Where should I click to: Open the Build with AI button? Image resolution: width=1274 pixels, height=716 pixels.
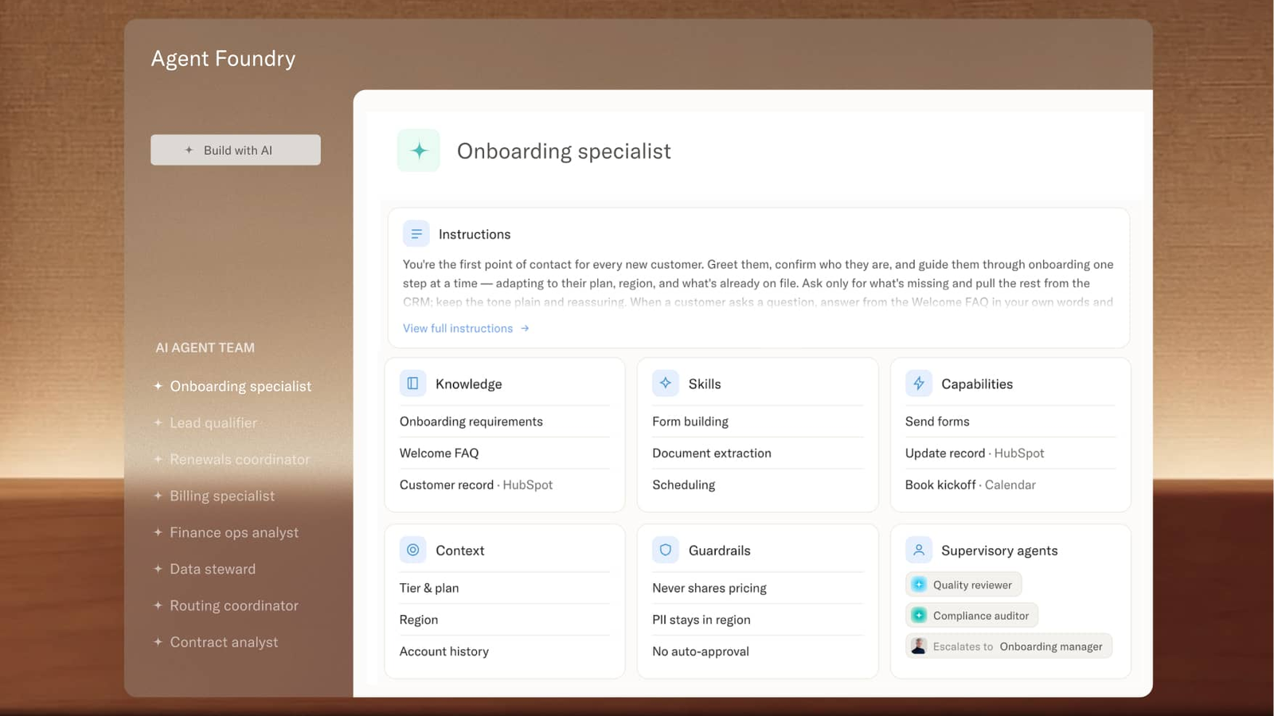236,150
